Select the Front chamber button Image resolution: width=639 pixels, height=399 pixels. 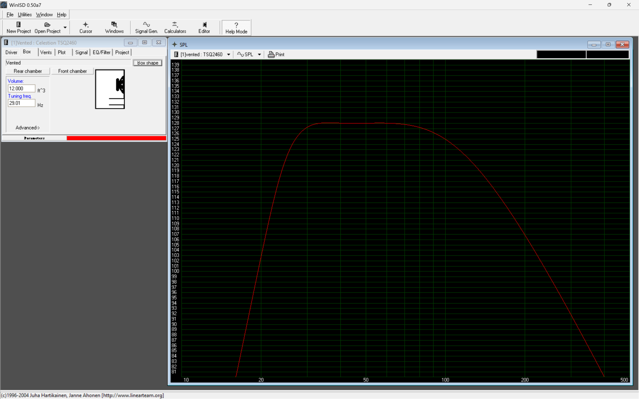[x=72, y=71]
